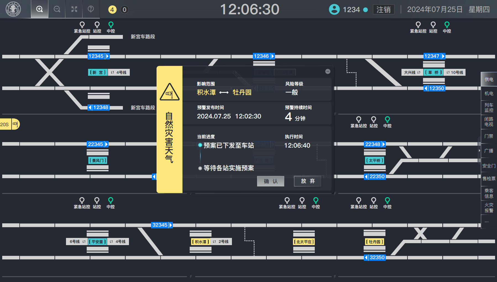Select the 等待各站实施预案 progress step
This screenshot has height=282, width=497.
[x=228, y=168]
